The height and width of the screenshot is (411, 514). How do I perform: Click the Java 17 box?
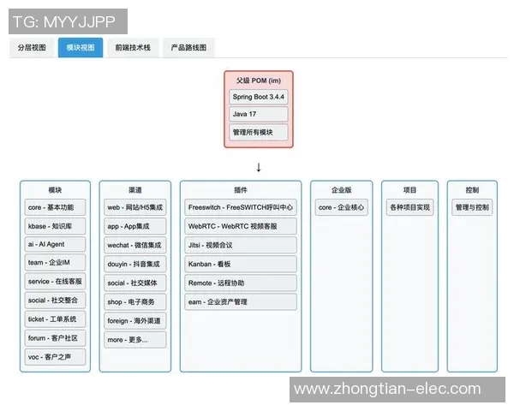[259, 114]
